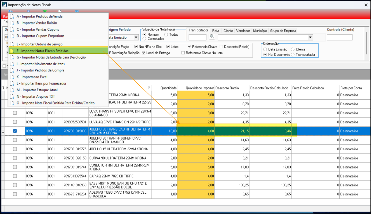This screenshot has width=371, height=214.
Task: Click the document icon beside A - Importar Pedidos de Venda
Action: pyautogui.click(x=12, y=16)
